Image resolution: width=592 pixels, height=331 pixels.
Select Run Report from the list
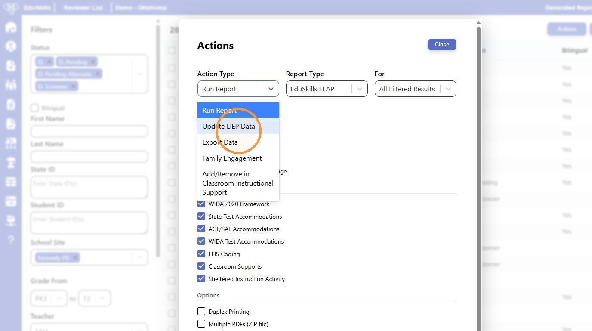[x=238, y=110]
